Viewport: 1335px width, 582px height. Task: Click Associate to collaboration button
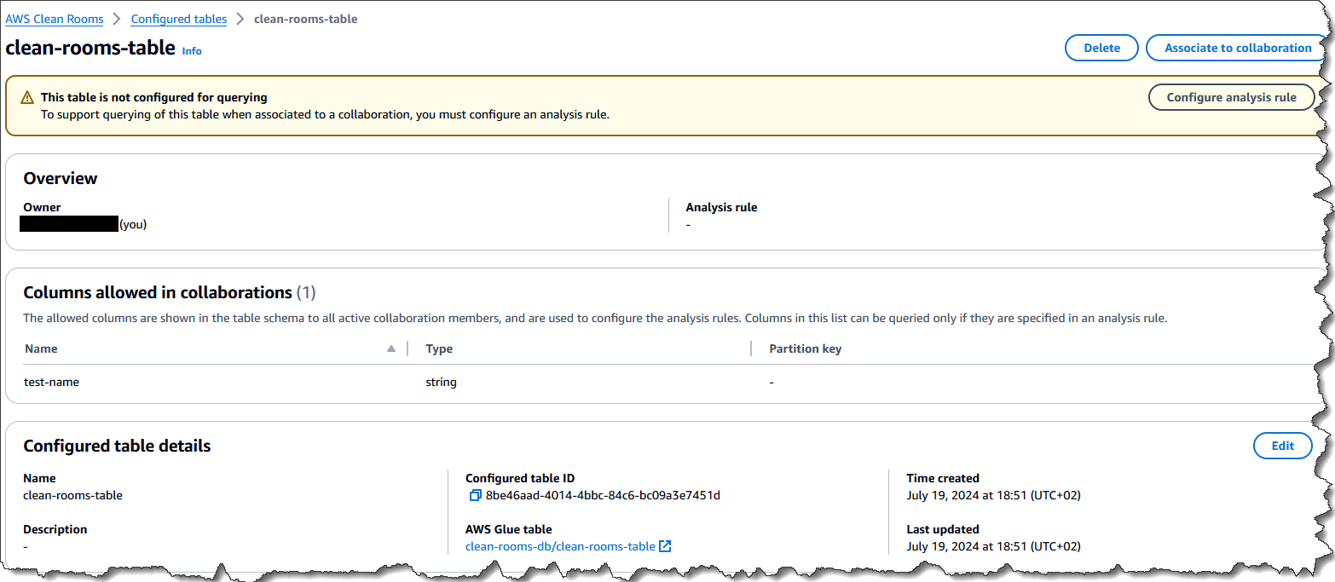(1237, 48)
